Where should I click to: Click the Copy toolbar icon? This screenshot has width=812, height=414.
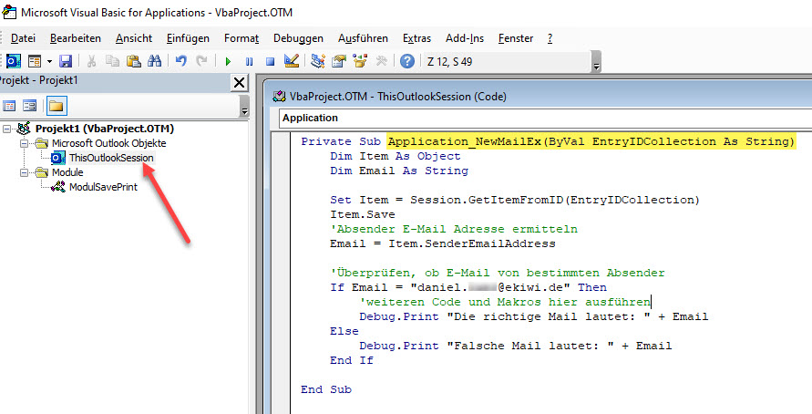coord(112,62)
